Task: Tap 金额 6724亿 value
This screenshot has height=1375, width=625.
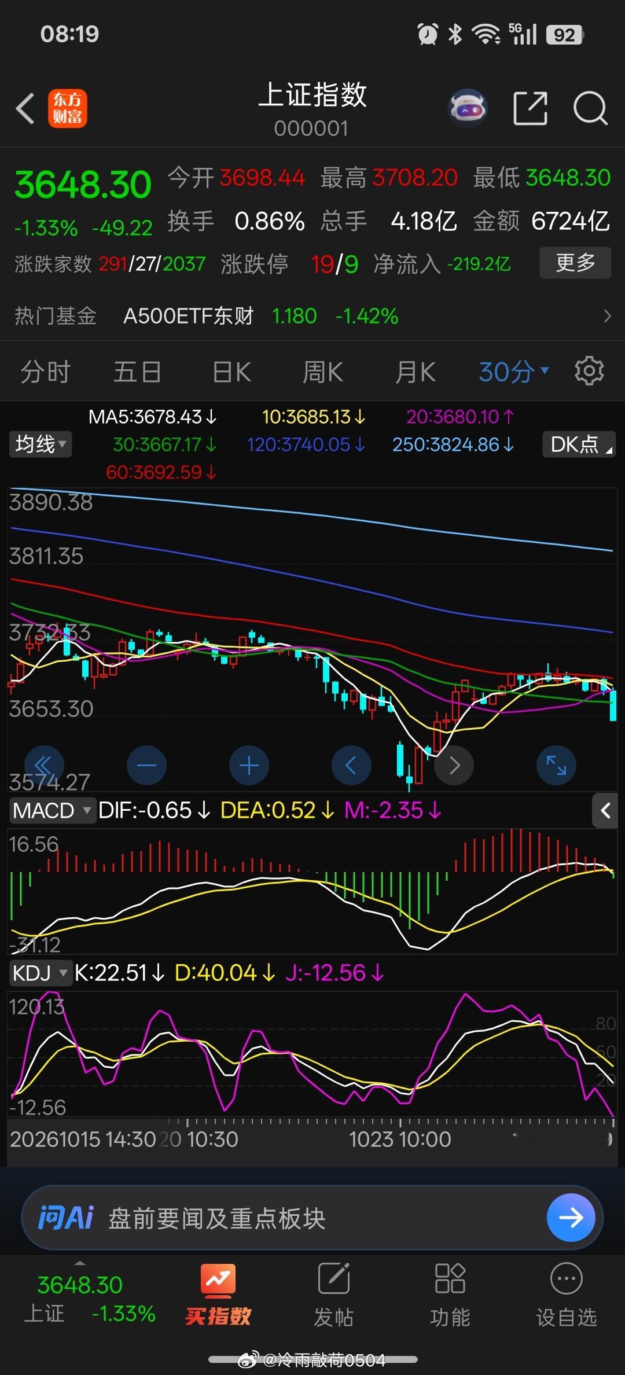Action: tap(542, 221)
